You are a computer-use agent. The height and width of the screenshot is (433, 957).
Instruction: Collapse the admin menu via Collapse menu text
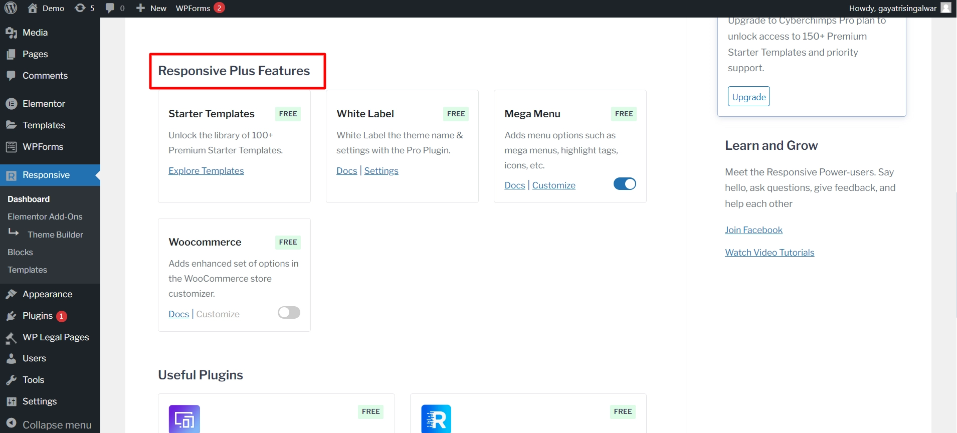[57, 425]
